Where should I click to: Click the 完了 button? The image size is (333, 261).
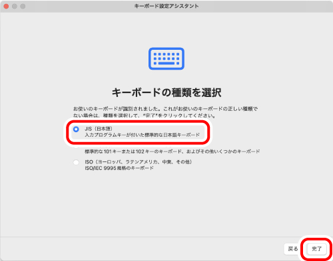(x=316, y=249)
